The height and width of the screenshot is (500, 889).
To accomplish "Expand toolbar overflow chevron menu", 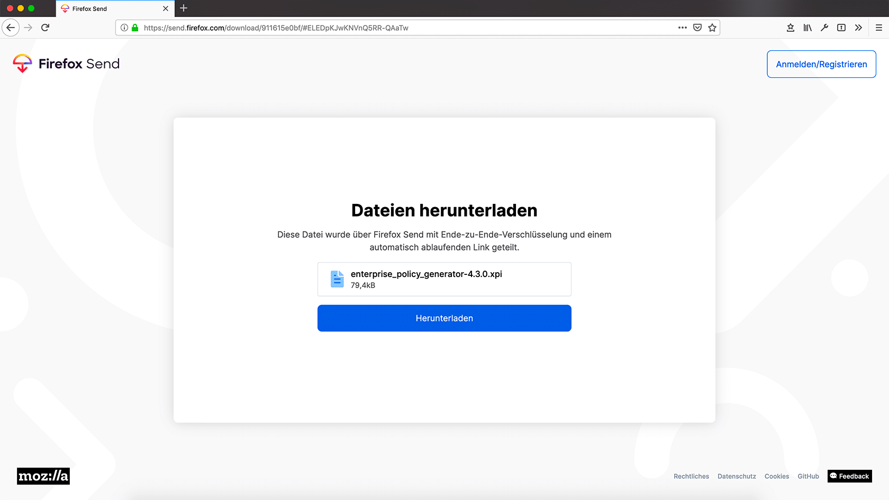I will [x=858, y=28].
